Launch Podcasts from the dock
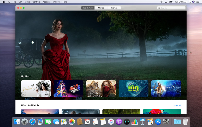 (119, 122)
